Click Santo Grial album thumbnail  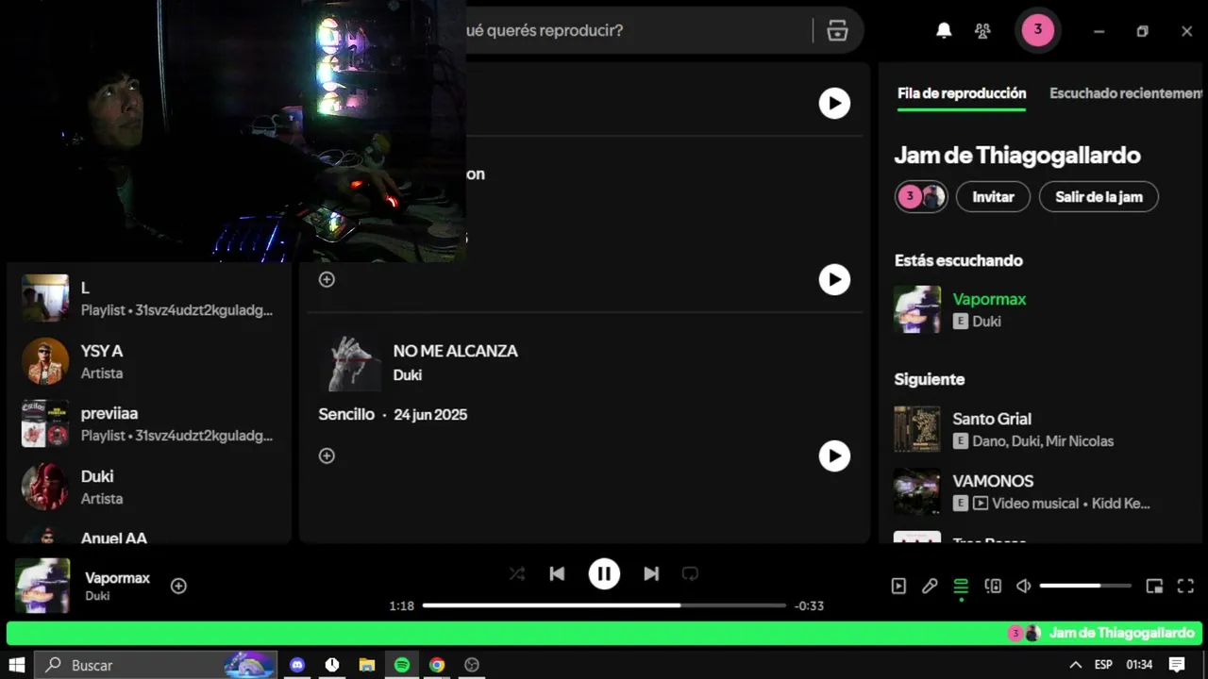point(917,429)
